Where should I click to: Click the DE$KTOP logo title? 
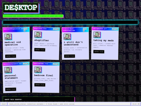point(21,8)
